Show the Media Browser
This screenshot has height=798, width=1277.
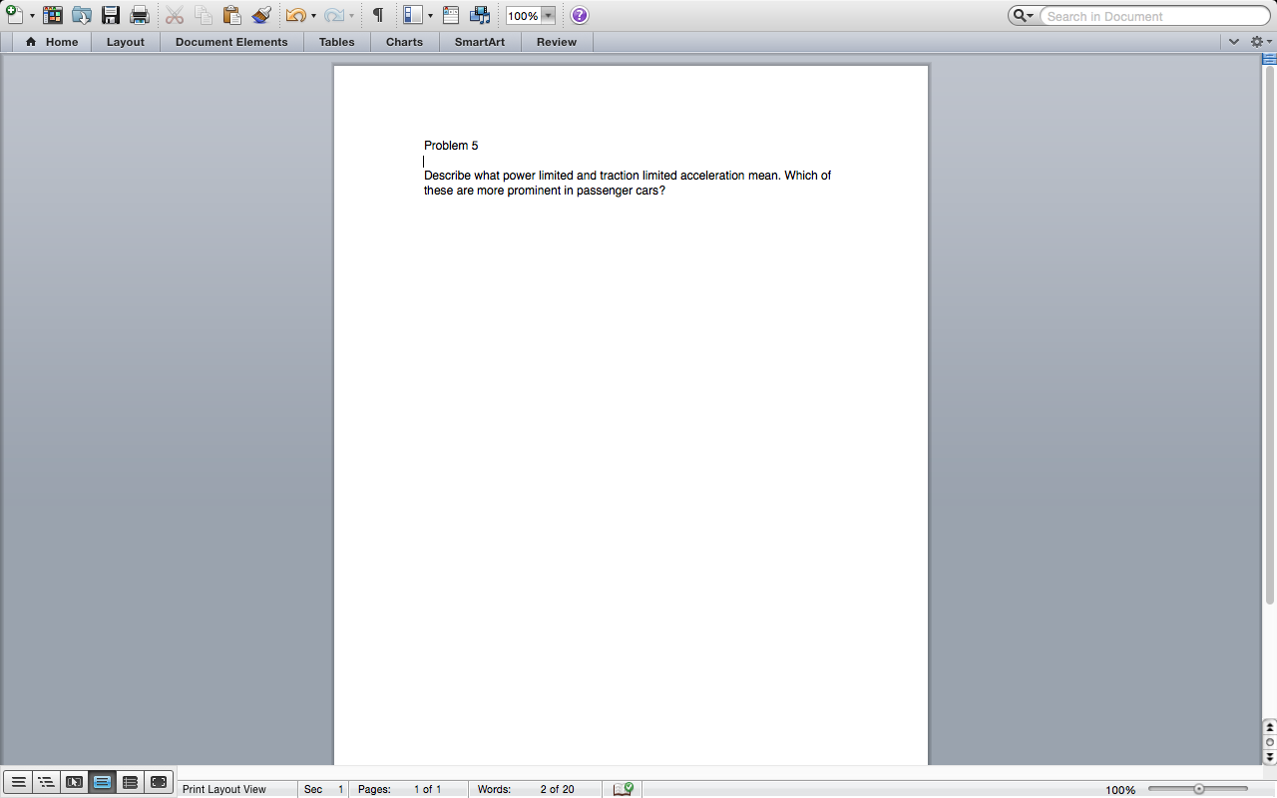pyautogui.click(x=480, y=15)
